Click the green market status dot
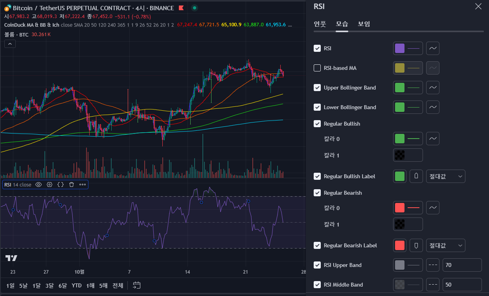This screenshot has height=296, width=489. [x=194, y=8]
